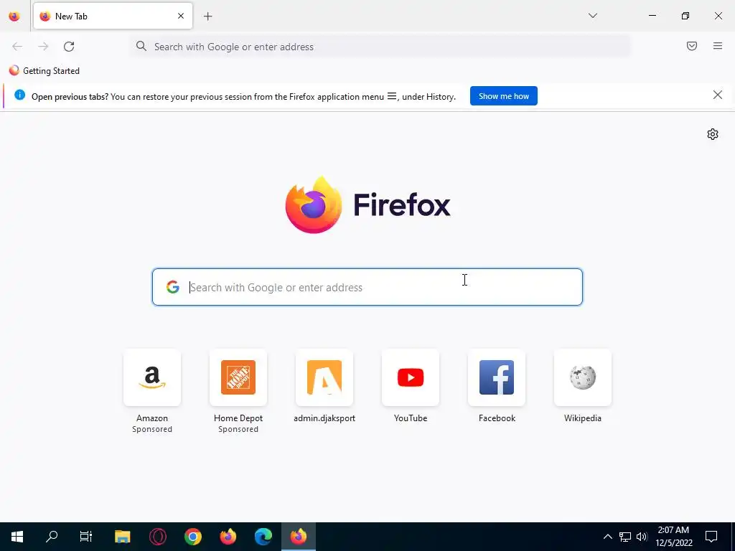The image size is (735, 551).
Task: Click the Amazon label text
Action: click(x=152, y=418)
